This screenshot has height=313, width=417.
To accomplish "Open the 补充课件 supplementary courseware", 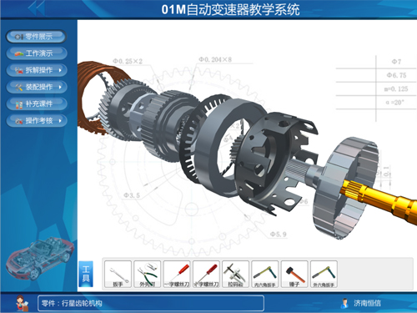I will tap(37, 103).
